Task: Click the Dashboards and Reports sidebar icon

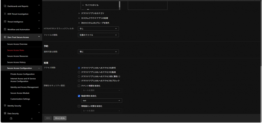Action: tap(5, 6)
